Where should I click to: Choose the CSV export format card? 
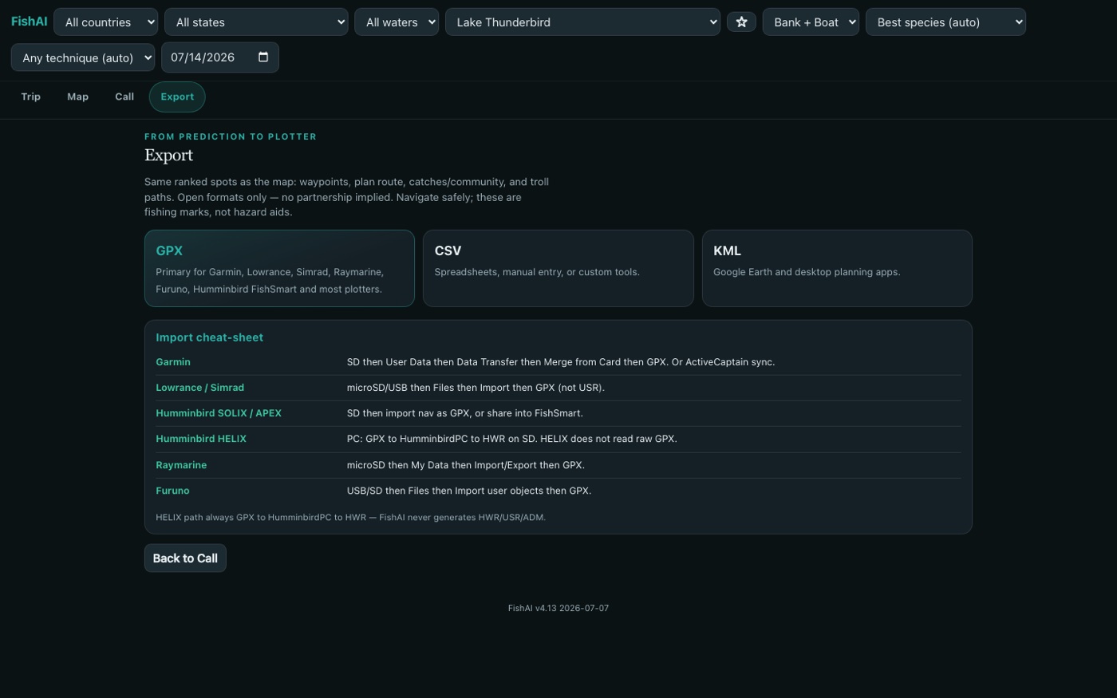click(558, 268)
